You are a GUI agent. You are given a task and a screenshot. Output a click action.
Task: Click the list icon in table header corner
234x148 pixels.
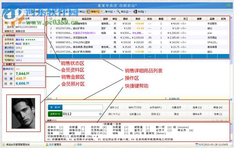click(51, 19)
